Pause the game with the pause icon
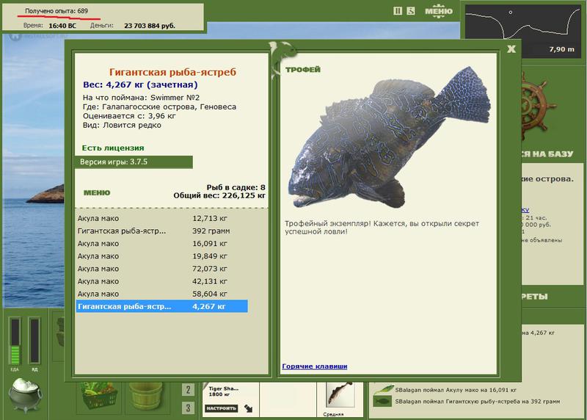 point(398,11)
